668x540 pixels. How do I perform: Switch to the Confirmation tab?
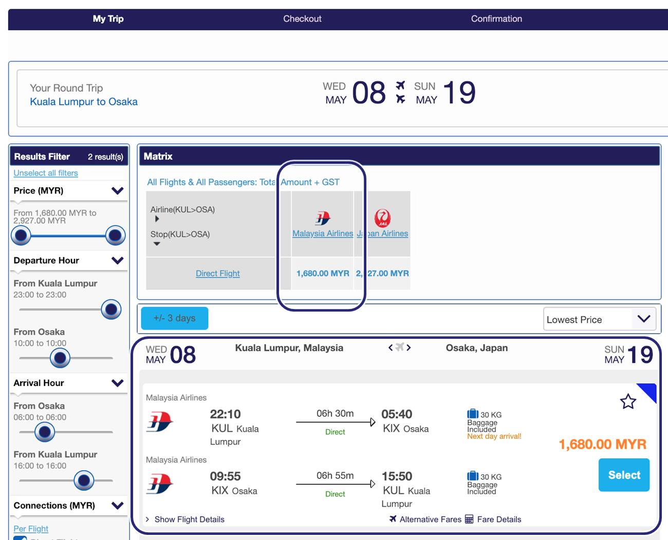(x=496, y=18)
